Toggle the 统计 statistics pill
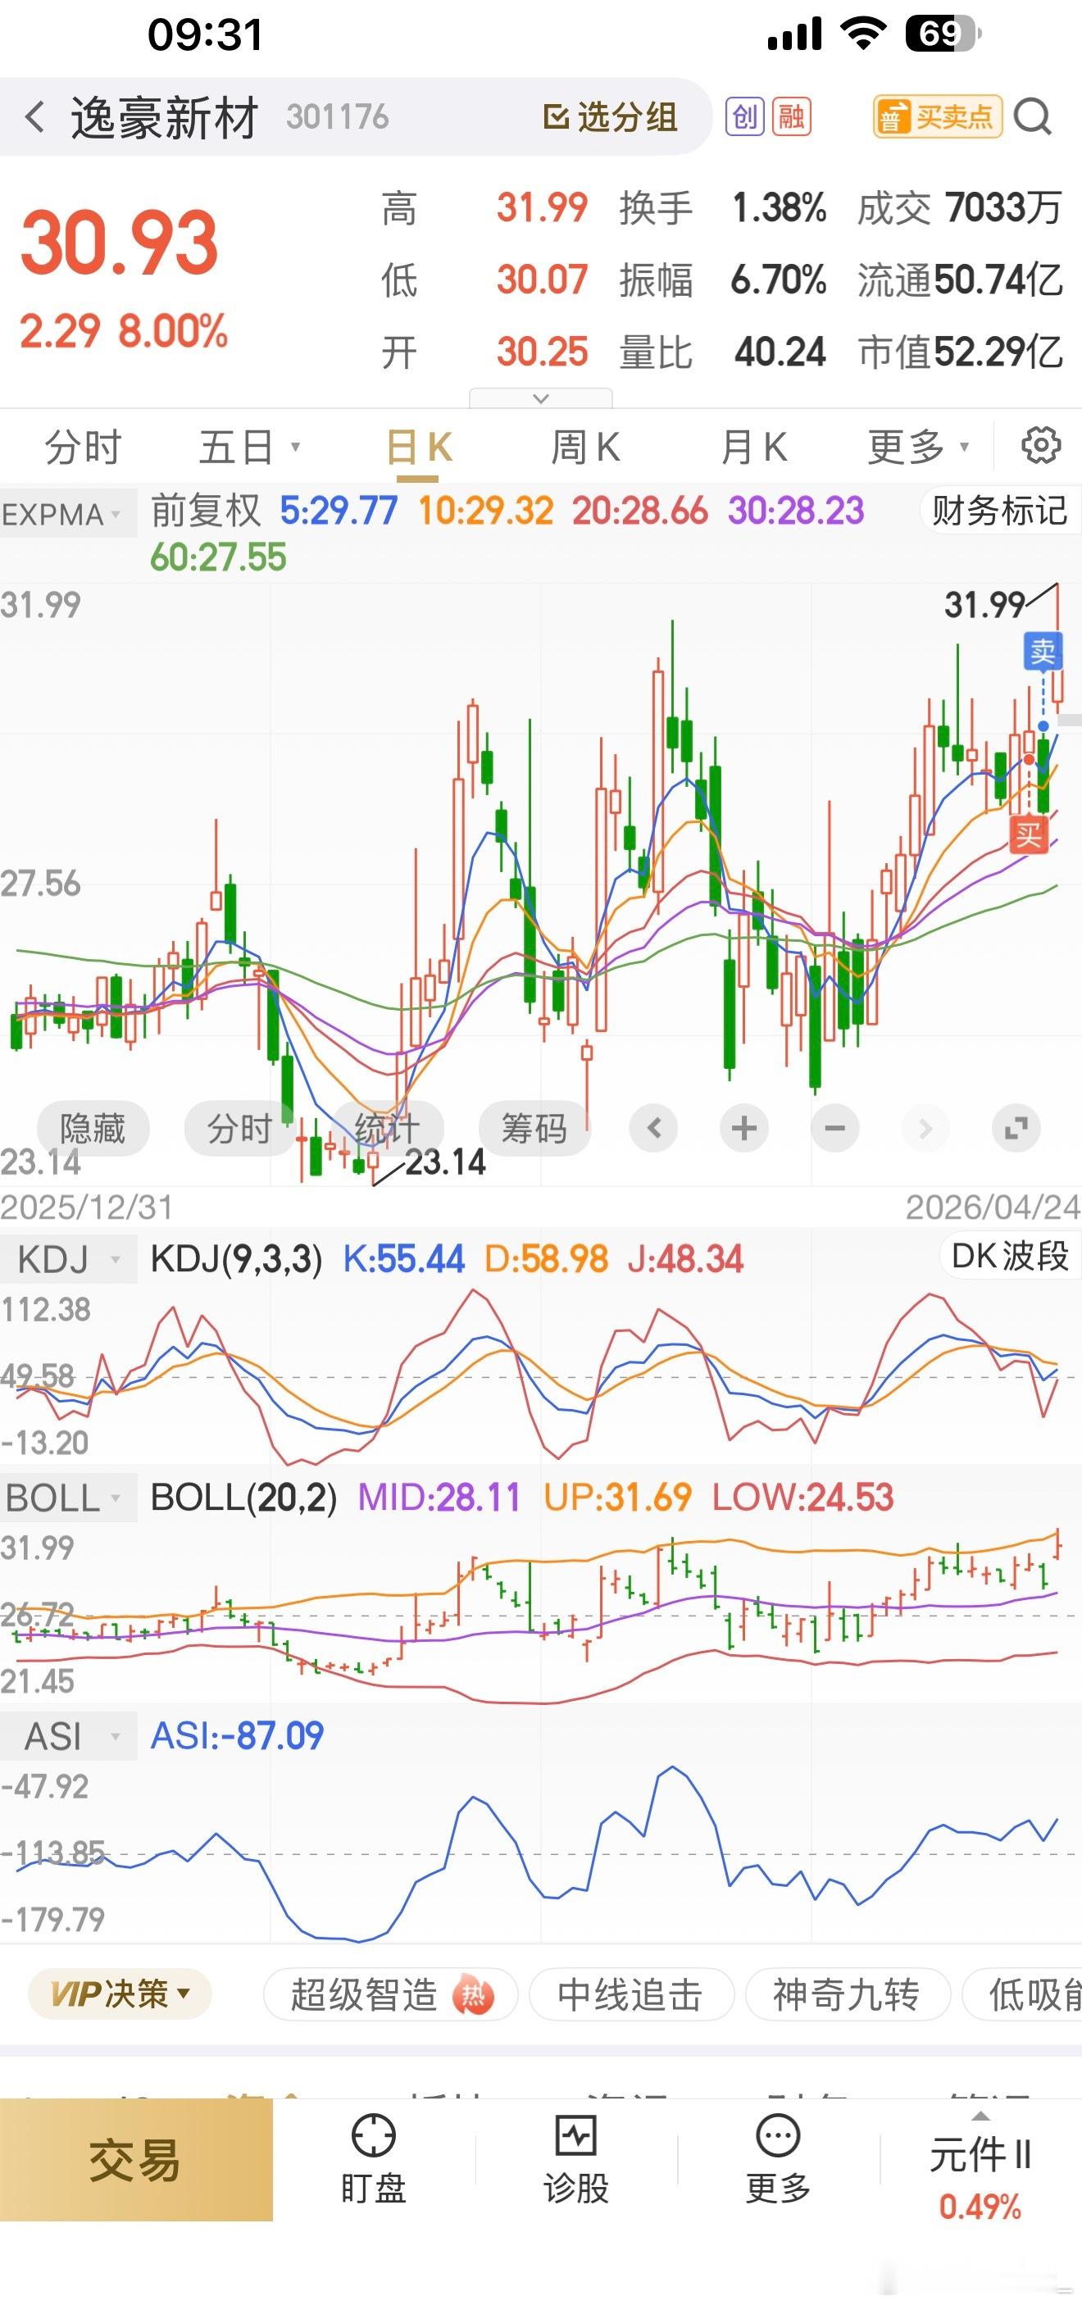1082x2305 pixels. (387, 1129)
